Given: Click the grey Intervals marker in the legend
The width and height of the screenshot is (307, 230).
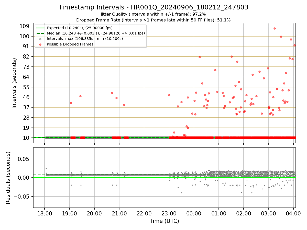Looking at the screenshot, I should (40, 39).
